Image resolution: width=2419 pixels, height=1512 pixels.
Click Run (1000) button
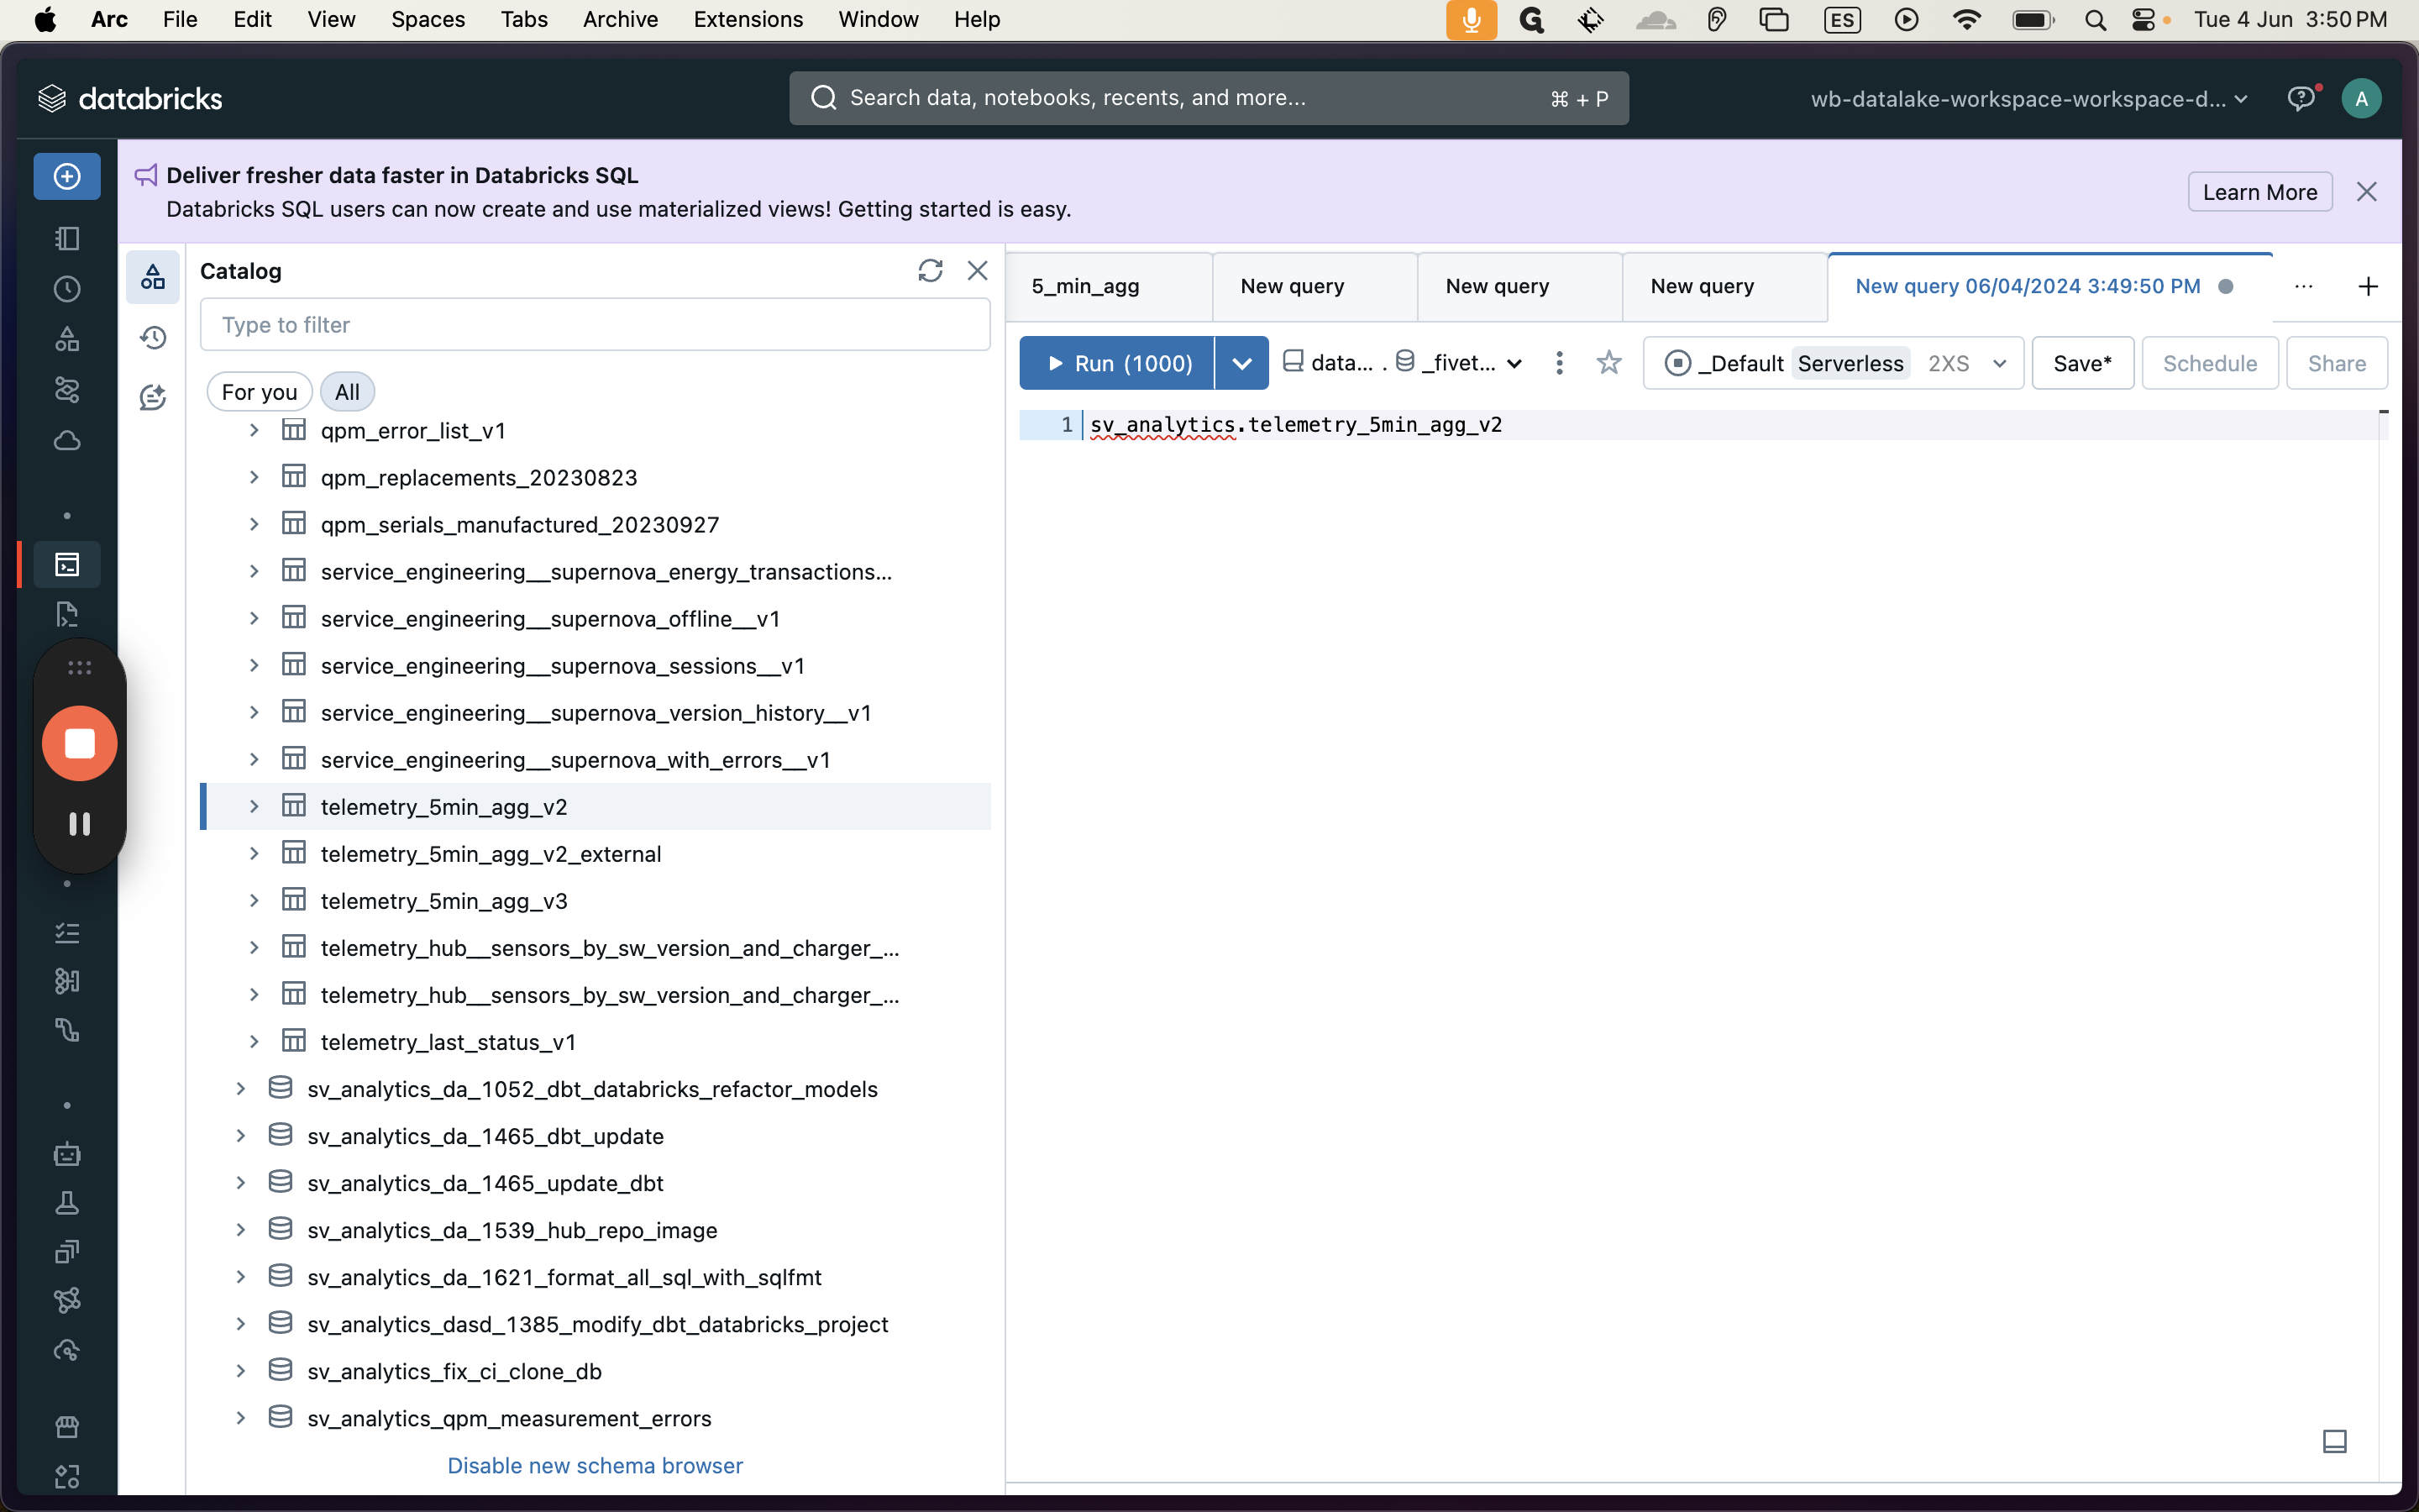point(1118,363)
